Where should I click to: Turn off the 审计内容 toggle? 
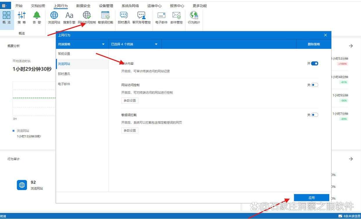tap(314, 64)
